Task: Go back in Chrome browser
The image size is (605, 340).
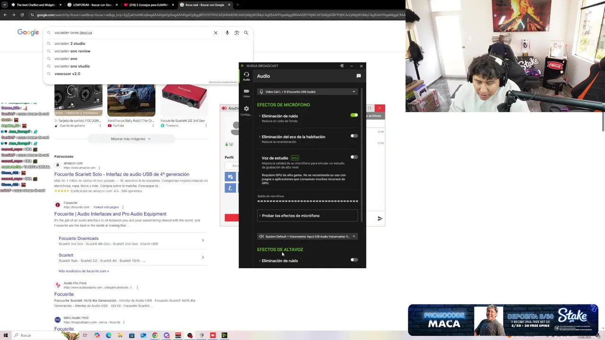Action: pyautogui.click(x=5, y=15)
